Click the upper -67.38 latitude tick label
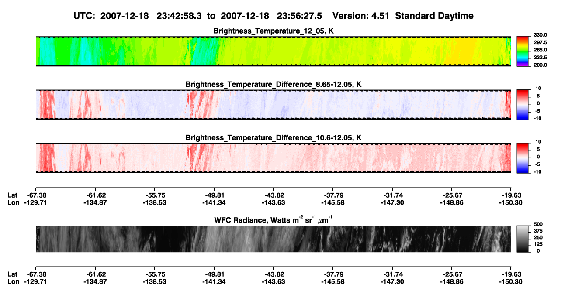568x291 pixels. click(x=35, y=195)
